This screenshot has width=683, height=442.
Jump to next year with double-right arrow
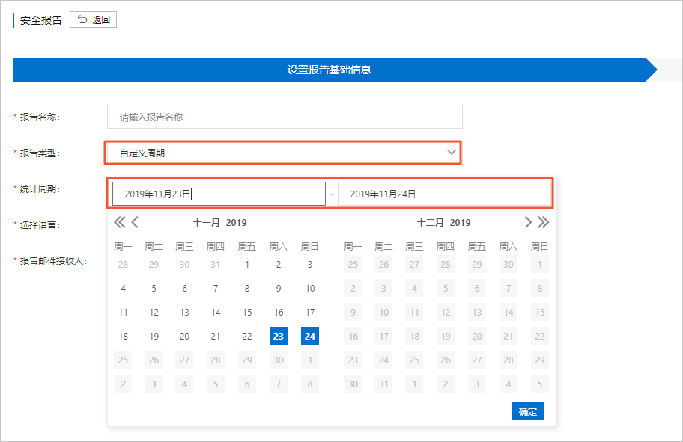[543, 222]
